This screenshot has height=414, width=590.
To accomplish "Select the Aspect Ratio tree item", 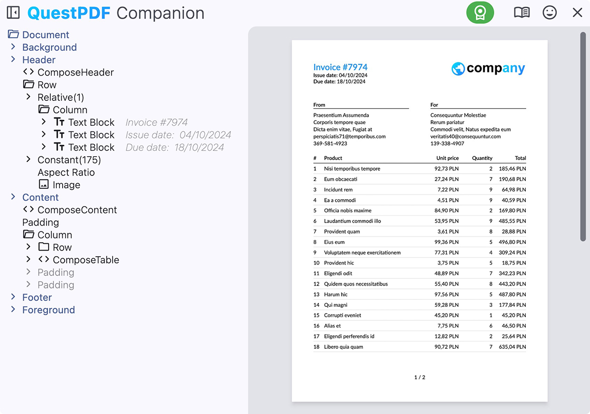I will pos(66,172).
